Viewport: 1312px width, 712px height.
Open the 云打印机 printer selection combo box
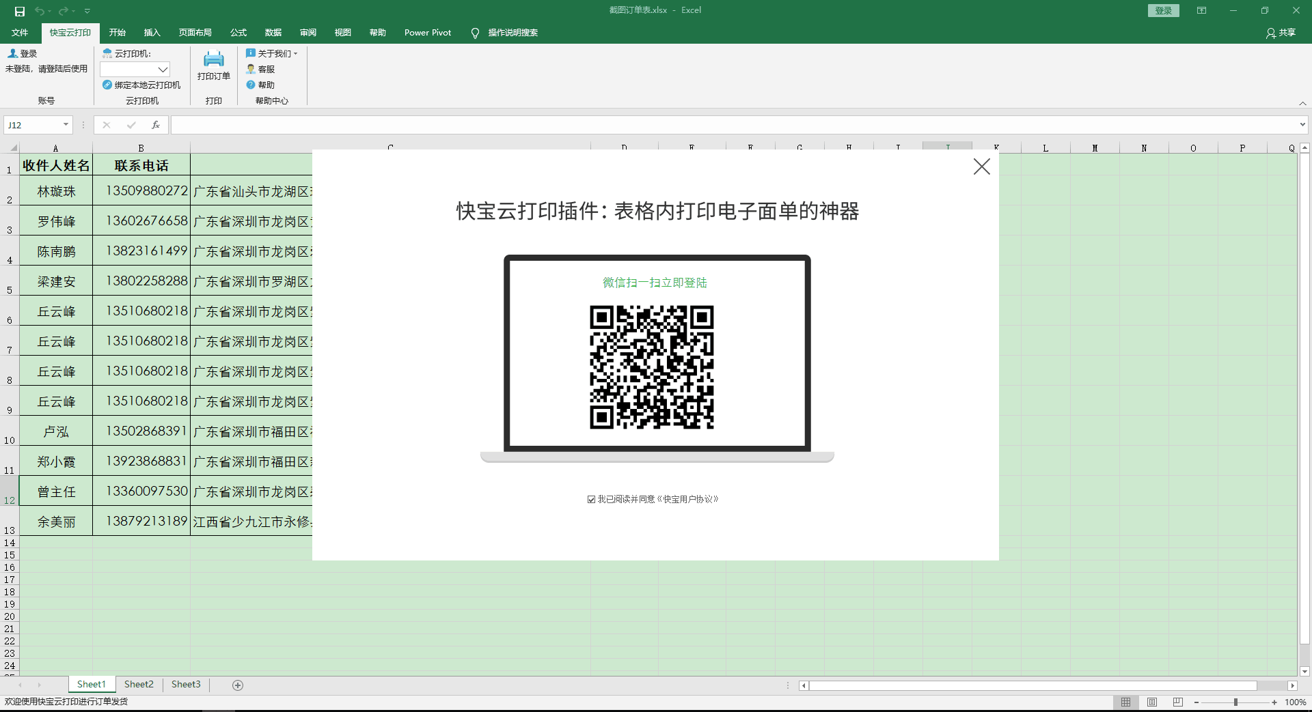(135, 69)
